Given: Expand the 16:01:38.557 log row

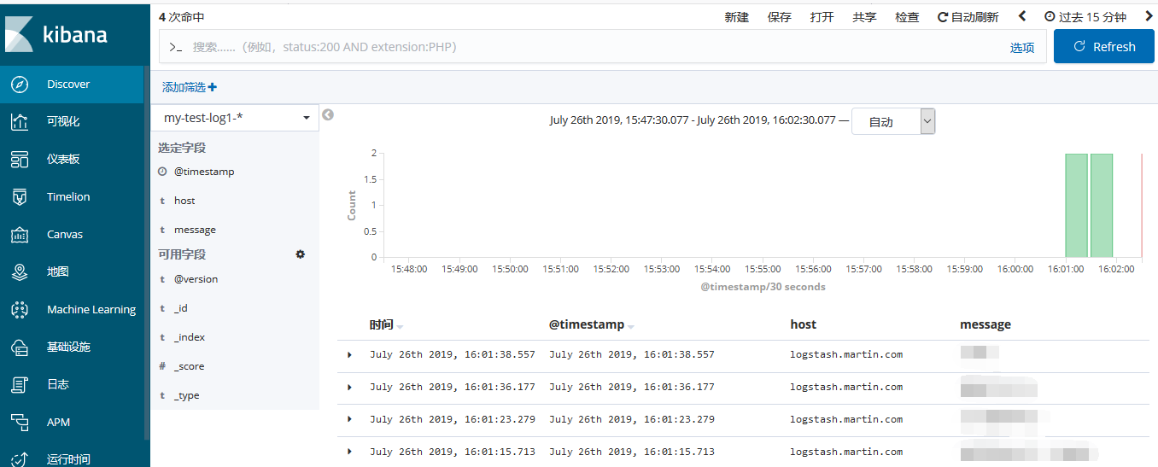Looking at the screenshot, I should [349, 354].
